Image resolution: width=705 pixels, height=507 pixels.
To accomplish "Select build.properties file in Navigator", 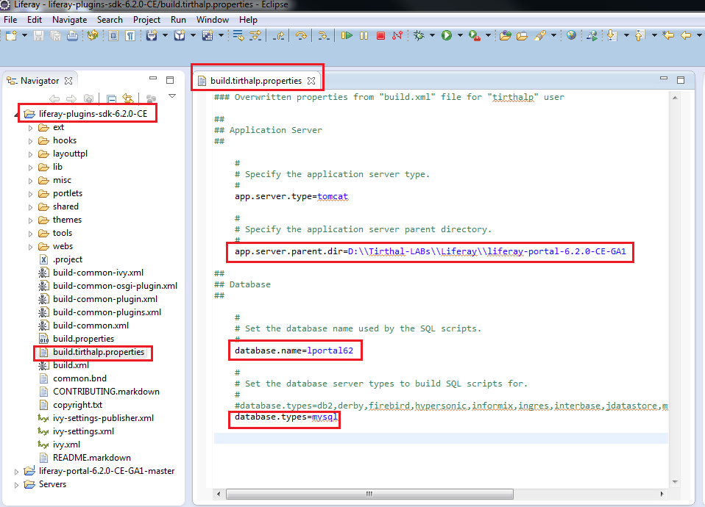I will tap(83, 339).
